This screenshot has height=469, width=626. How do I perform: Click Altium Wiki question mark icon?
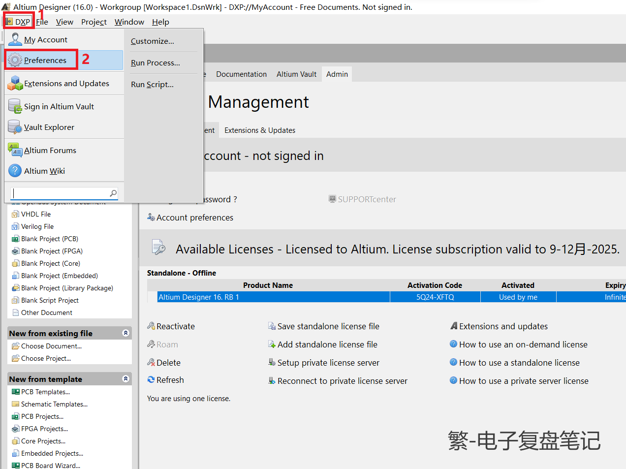tap(15, 171)
